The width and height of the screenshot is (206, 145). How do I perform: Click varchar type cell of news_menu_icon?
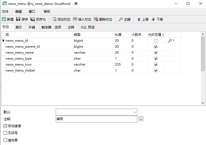pyautogui.click(x=94, y=65)
